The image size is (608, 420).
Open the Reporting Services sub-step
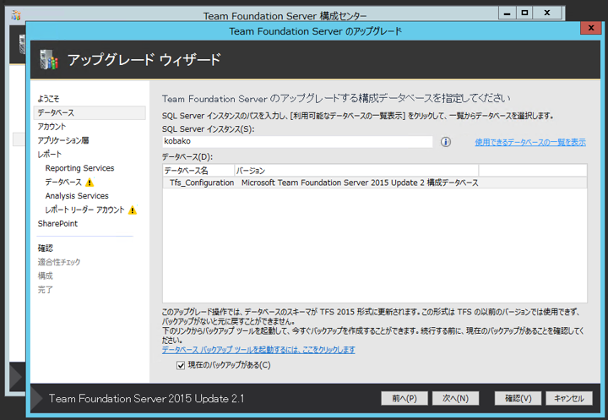click(x=80, y=168)
